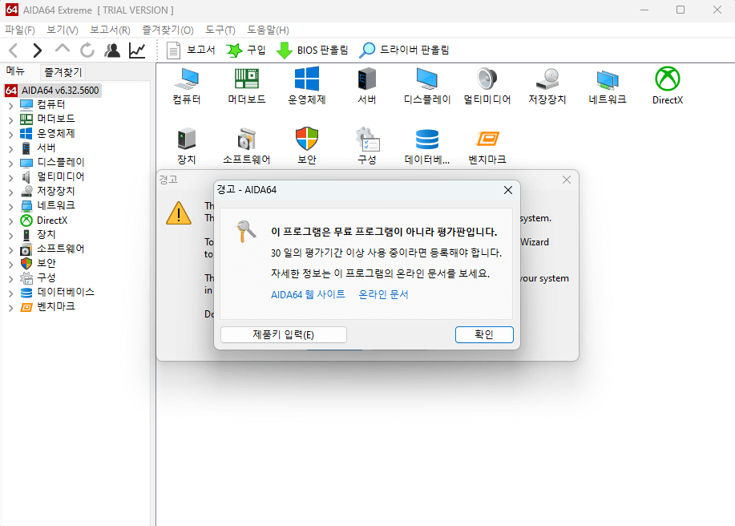735x526 pixels.
Task: Open the 디스플레이 icon in main pane
Action: click(427, 85)
